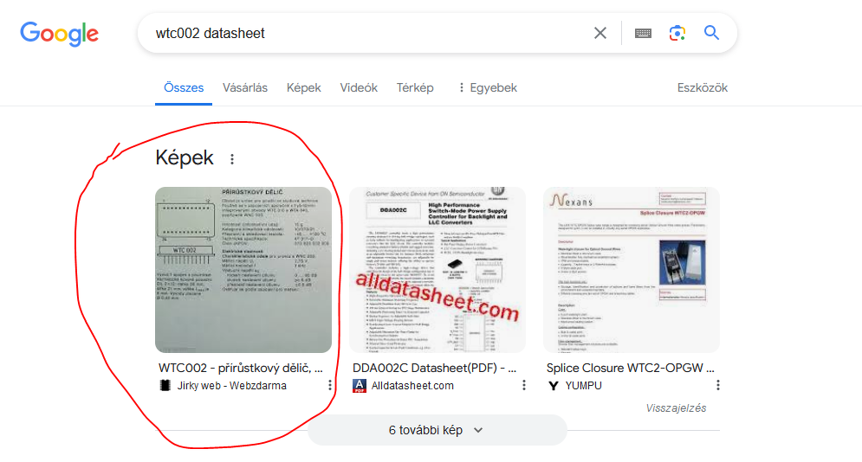Open the DDA002C datasheet thumbnail
The image size is (862, 462).
[x=437, y=270]
